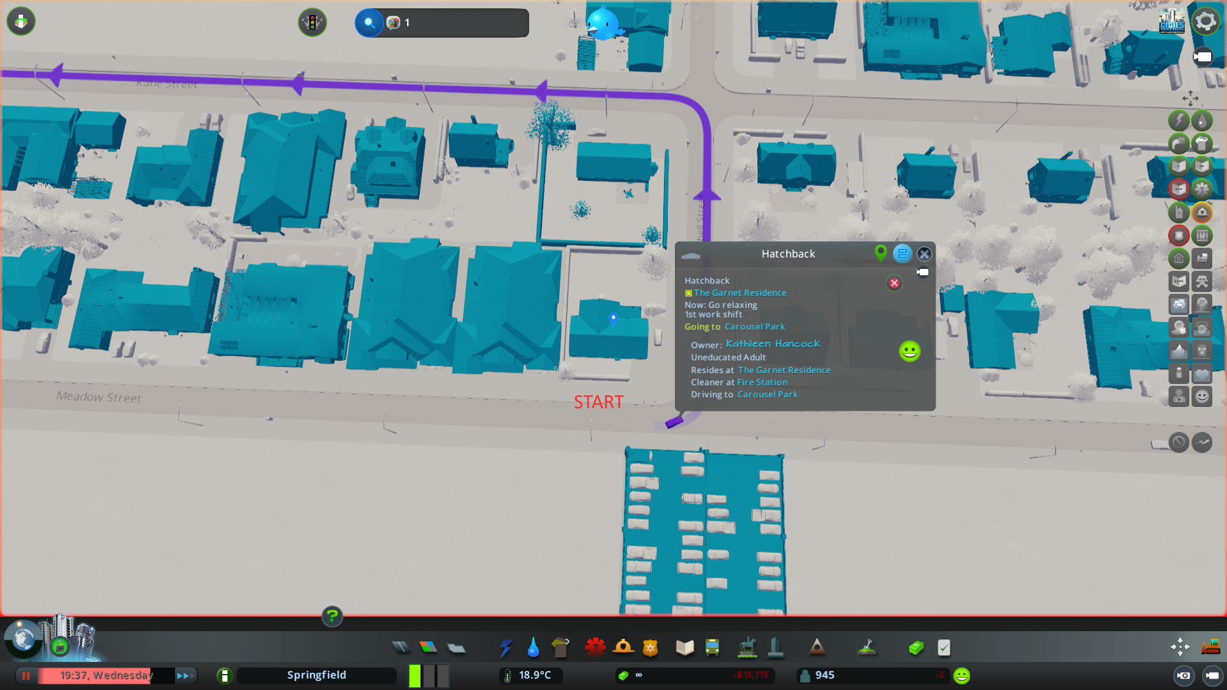Open the Landscaping menu (shovel icon)

868,647
